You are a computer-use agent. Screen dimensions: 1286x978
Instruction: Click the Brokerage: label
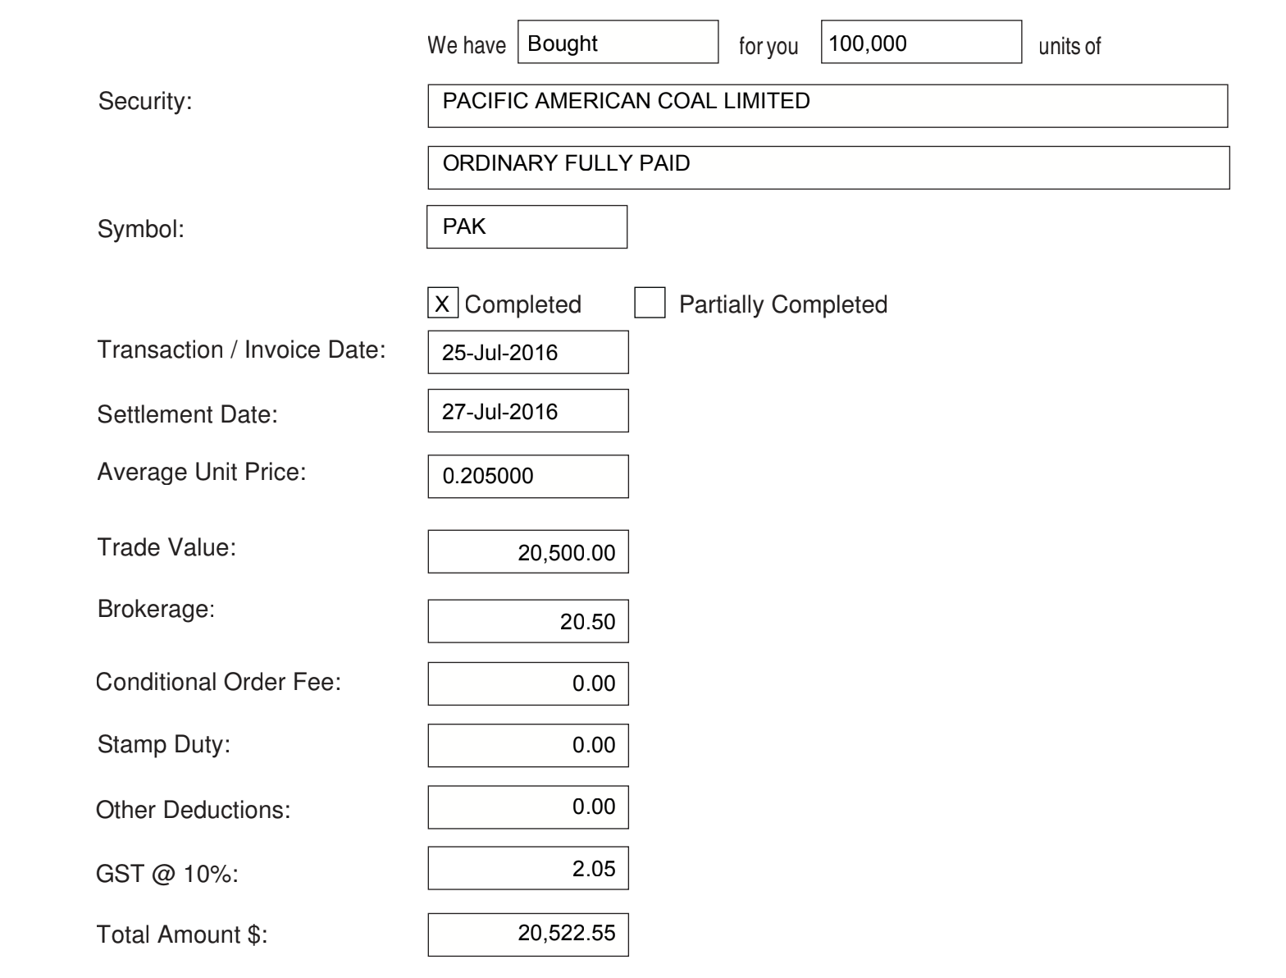(x=156, y=609)
